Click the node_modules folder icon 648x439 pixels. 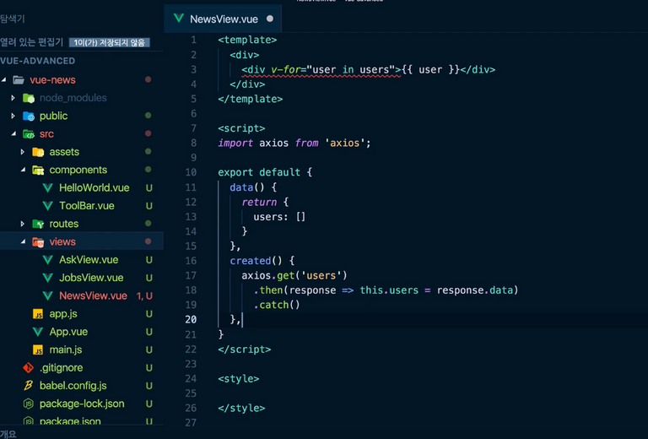click(x=29, y=98)
